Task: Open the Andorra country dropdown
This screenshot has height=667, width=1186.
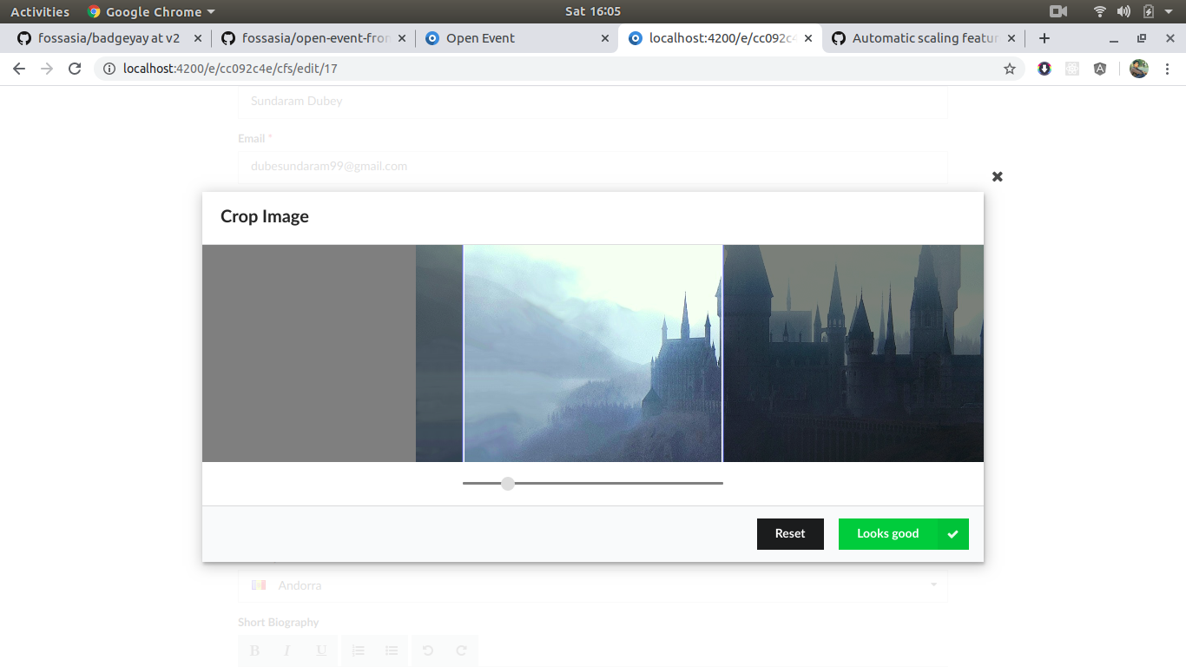Action: tap(592, 585)
